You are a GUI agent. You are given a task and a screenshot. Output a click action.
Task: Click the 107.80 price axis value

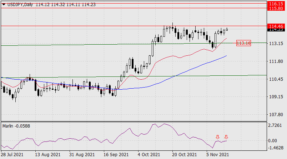click(x=276, y=115)
